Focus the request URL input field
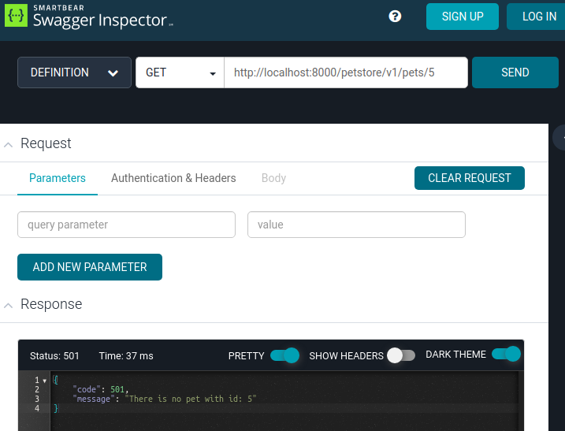Viewport: 565px width, 431px height. 346,72
